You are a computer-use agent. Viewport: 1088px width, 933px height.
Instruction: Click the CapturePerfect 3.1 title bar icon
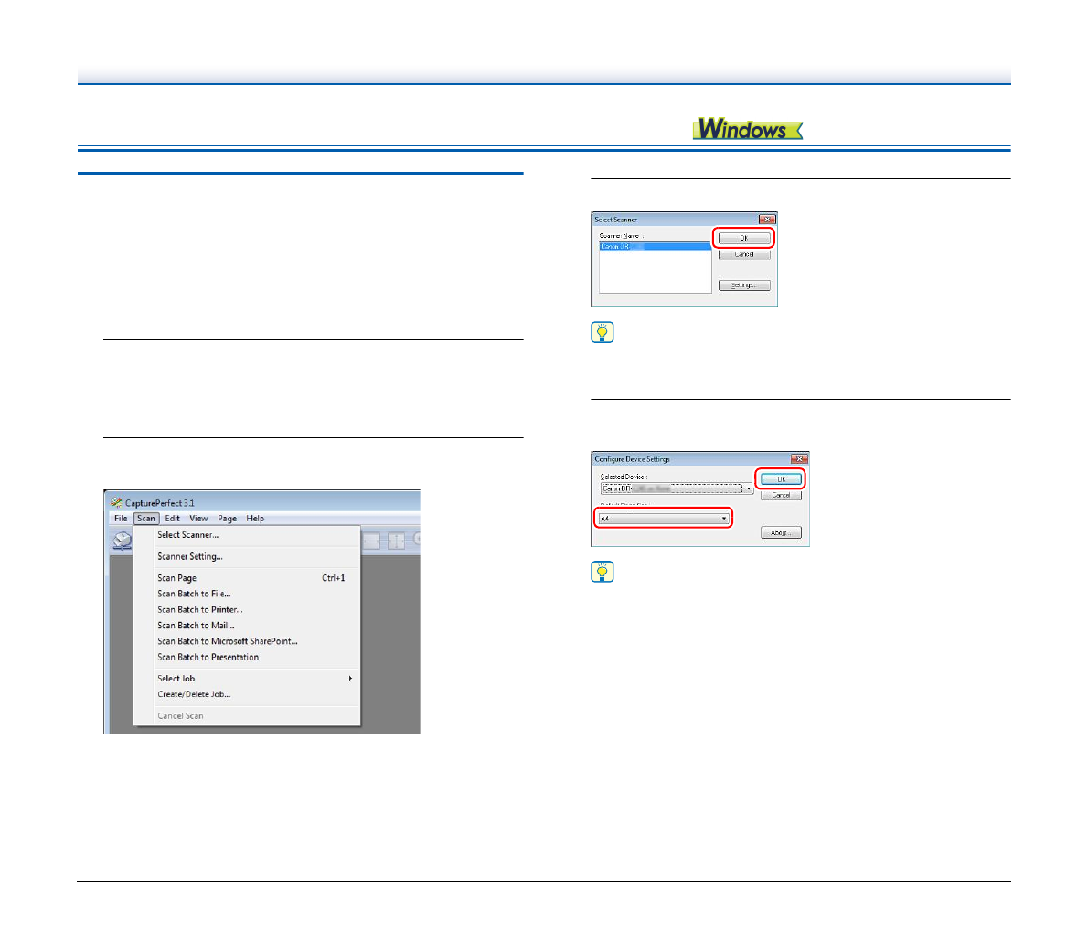click(115, 503)
